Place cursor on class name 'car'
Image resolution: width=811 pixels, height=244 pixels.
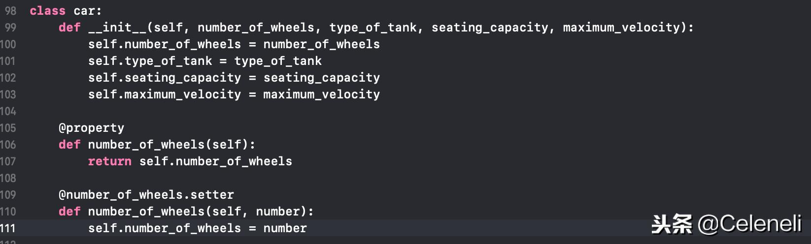(x=88, y=11)
